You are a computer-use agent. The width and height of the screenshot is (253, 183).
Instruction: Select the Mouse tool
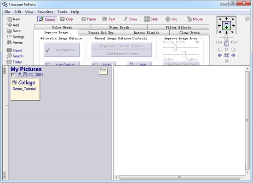click(x=195, y=19)
